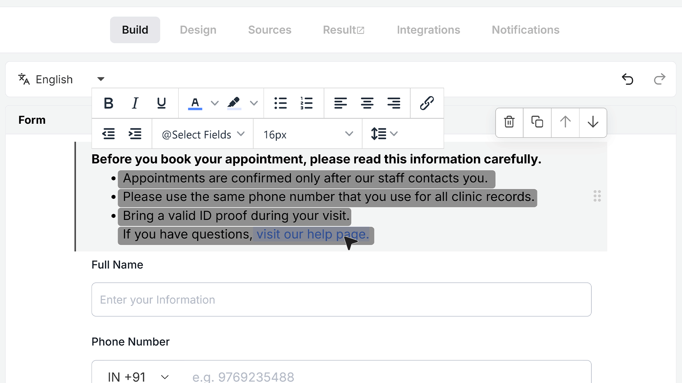This screenshot has width=682, height=383.
Task: Open the Integrations tab
Action: pyautogui.click(x=428, y=30)
